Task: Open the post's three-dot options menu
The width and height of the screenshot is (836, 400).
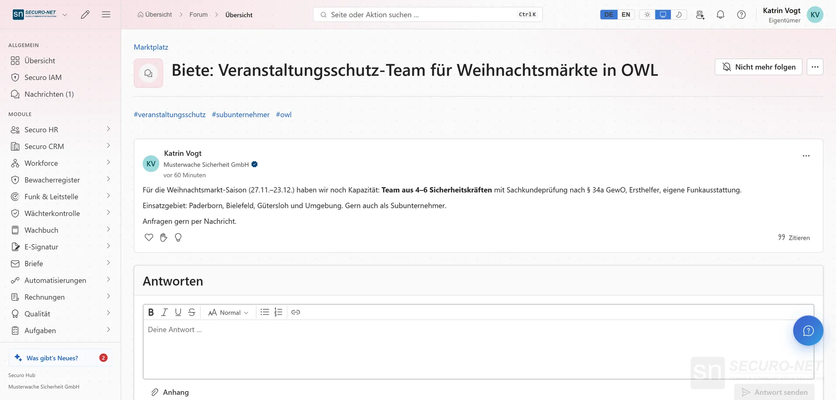Action: tap(806, 156)
